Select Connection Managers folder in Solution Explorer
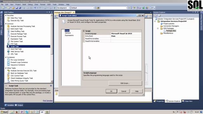The image size is (203, 114). click(171, 26)
